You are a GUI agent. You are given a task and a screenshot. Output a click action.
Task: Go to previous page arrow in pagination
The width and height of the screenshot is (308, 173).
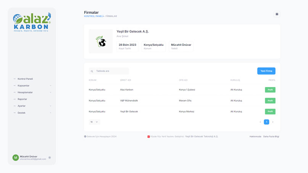(x=260, y=122)
